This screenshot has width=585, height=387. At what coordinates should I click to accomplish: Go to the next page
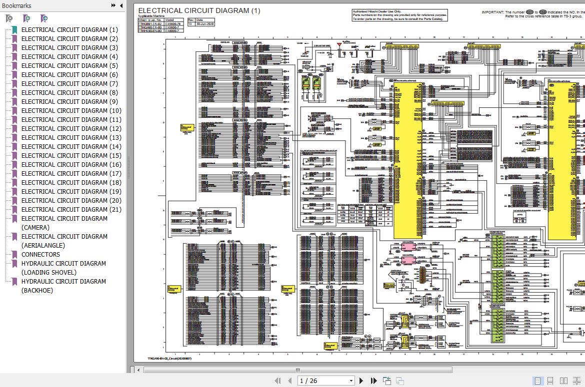click(x=361, y=381)
